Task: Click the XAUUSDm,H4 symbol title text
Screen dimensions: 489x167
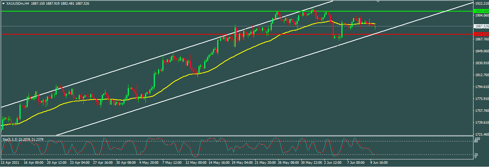Action: tap(18, 3)
